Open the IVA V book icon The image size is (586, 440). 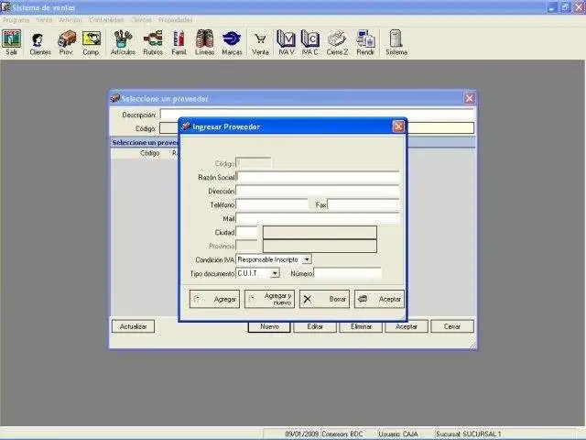click(x=286, y=43)
